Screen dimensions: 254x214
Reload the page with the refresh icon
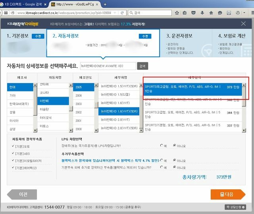click(x=122, y=13)
